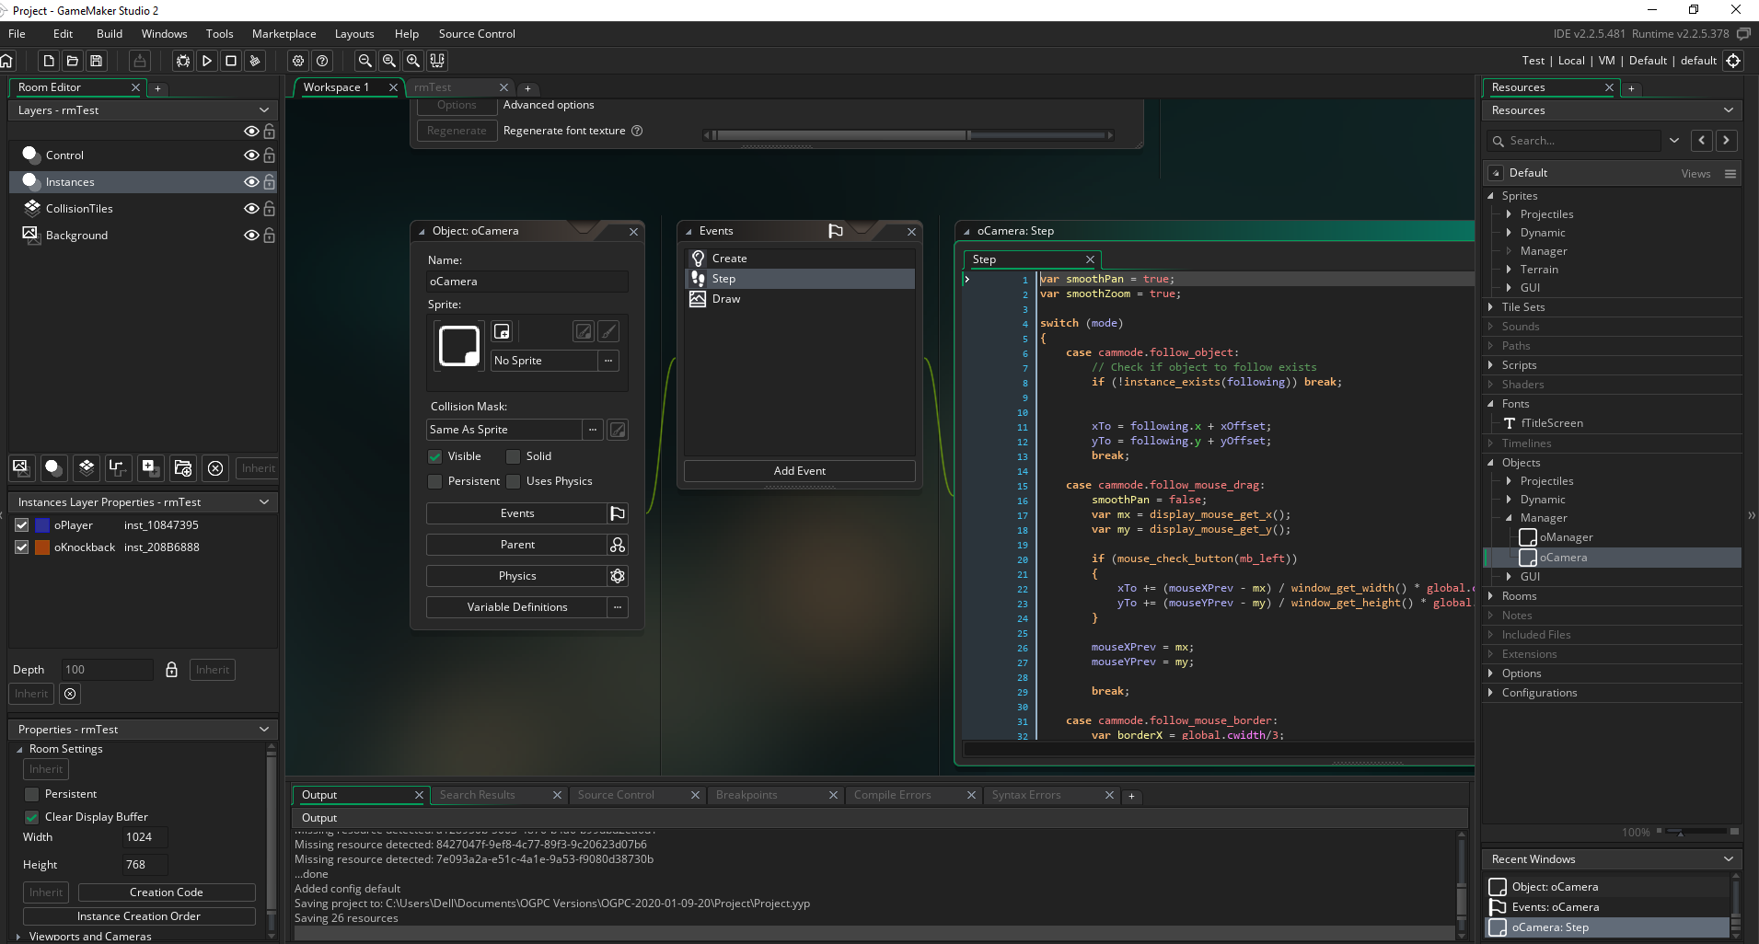Open the Build menu

coord(109,34)
